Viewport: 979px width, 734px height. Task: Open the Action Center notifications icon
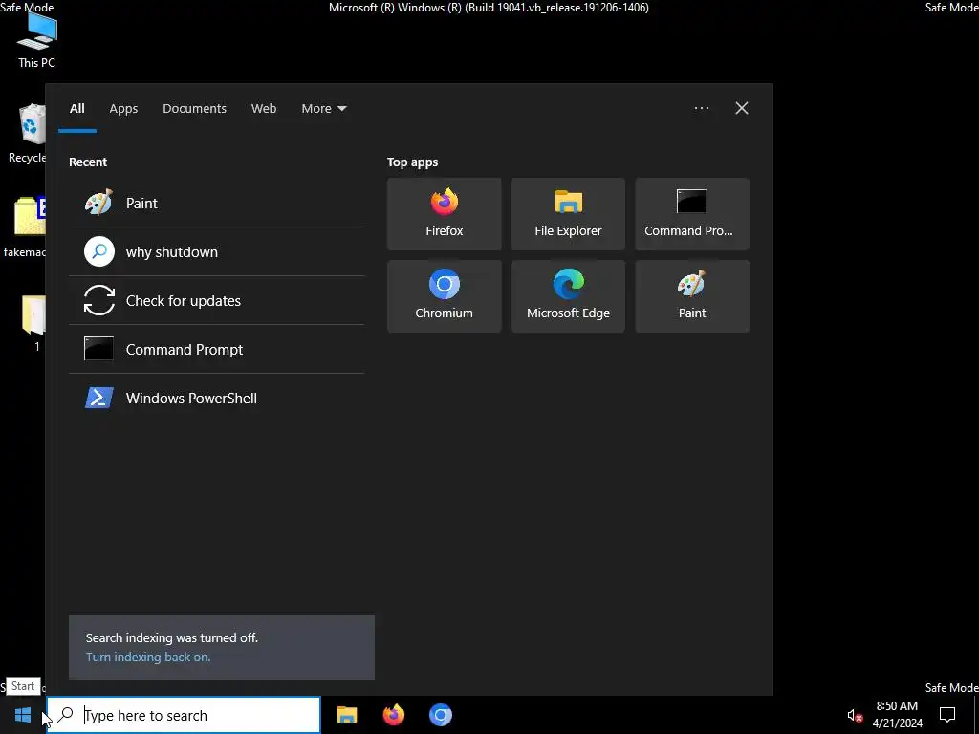point(947,715)
